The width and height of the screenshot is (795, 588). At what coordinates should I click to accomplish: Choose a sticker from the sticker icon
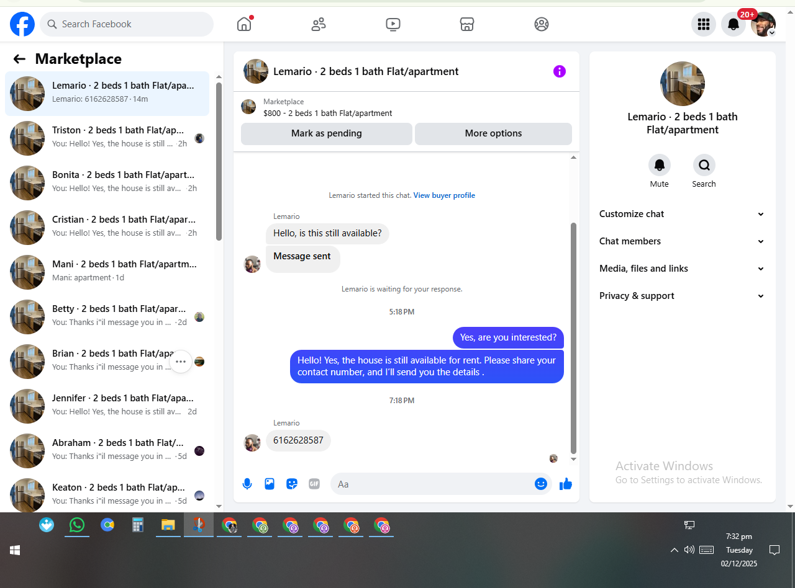[292, 484]
